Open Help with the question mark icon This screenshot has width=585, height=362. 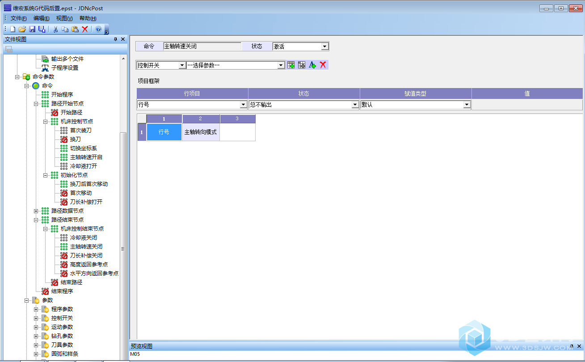(98, 29)
